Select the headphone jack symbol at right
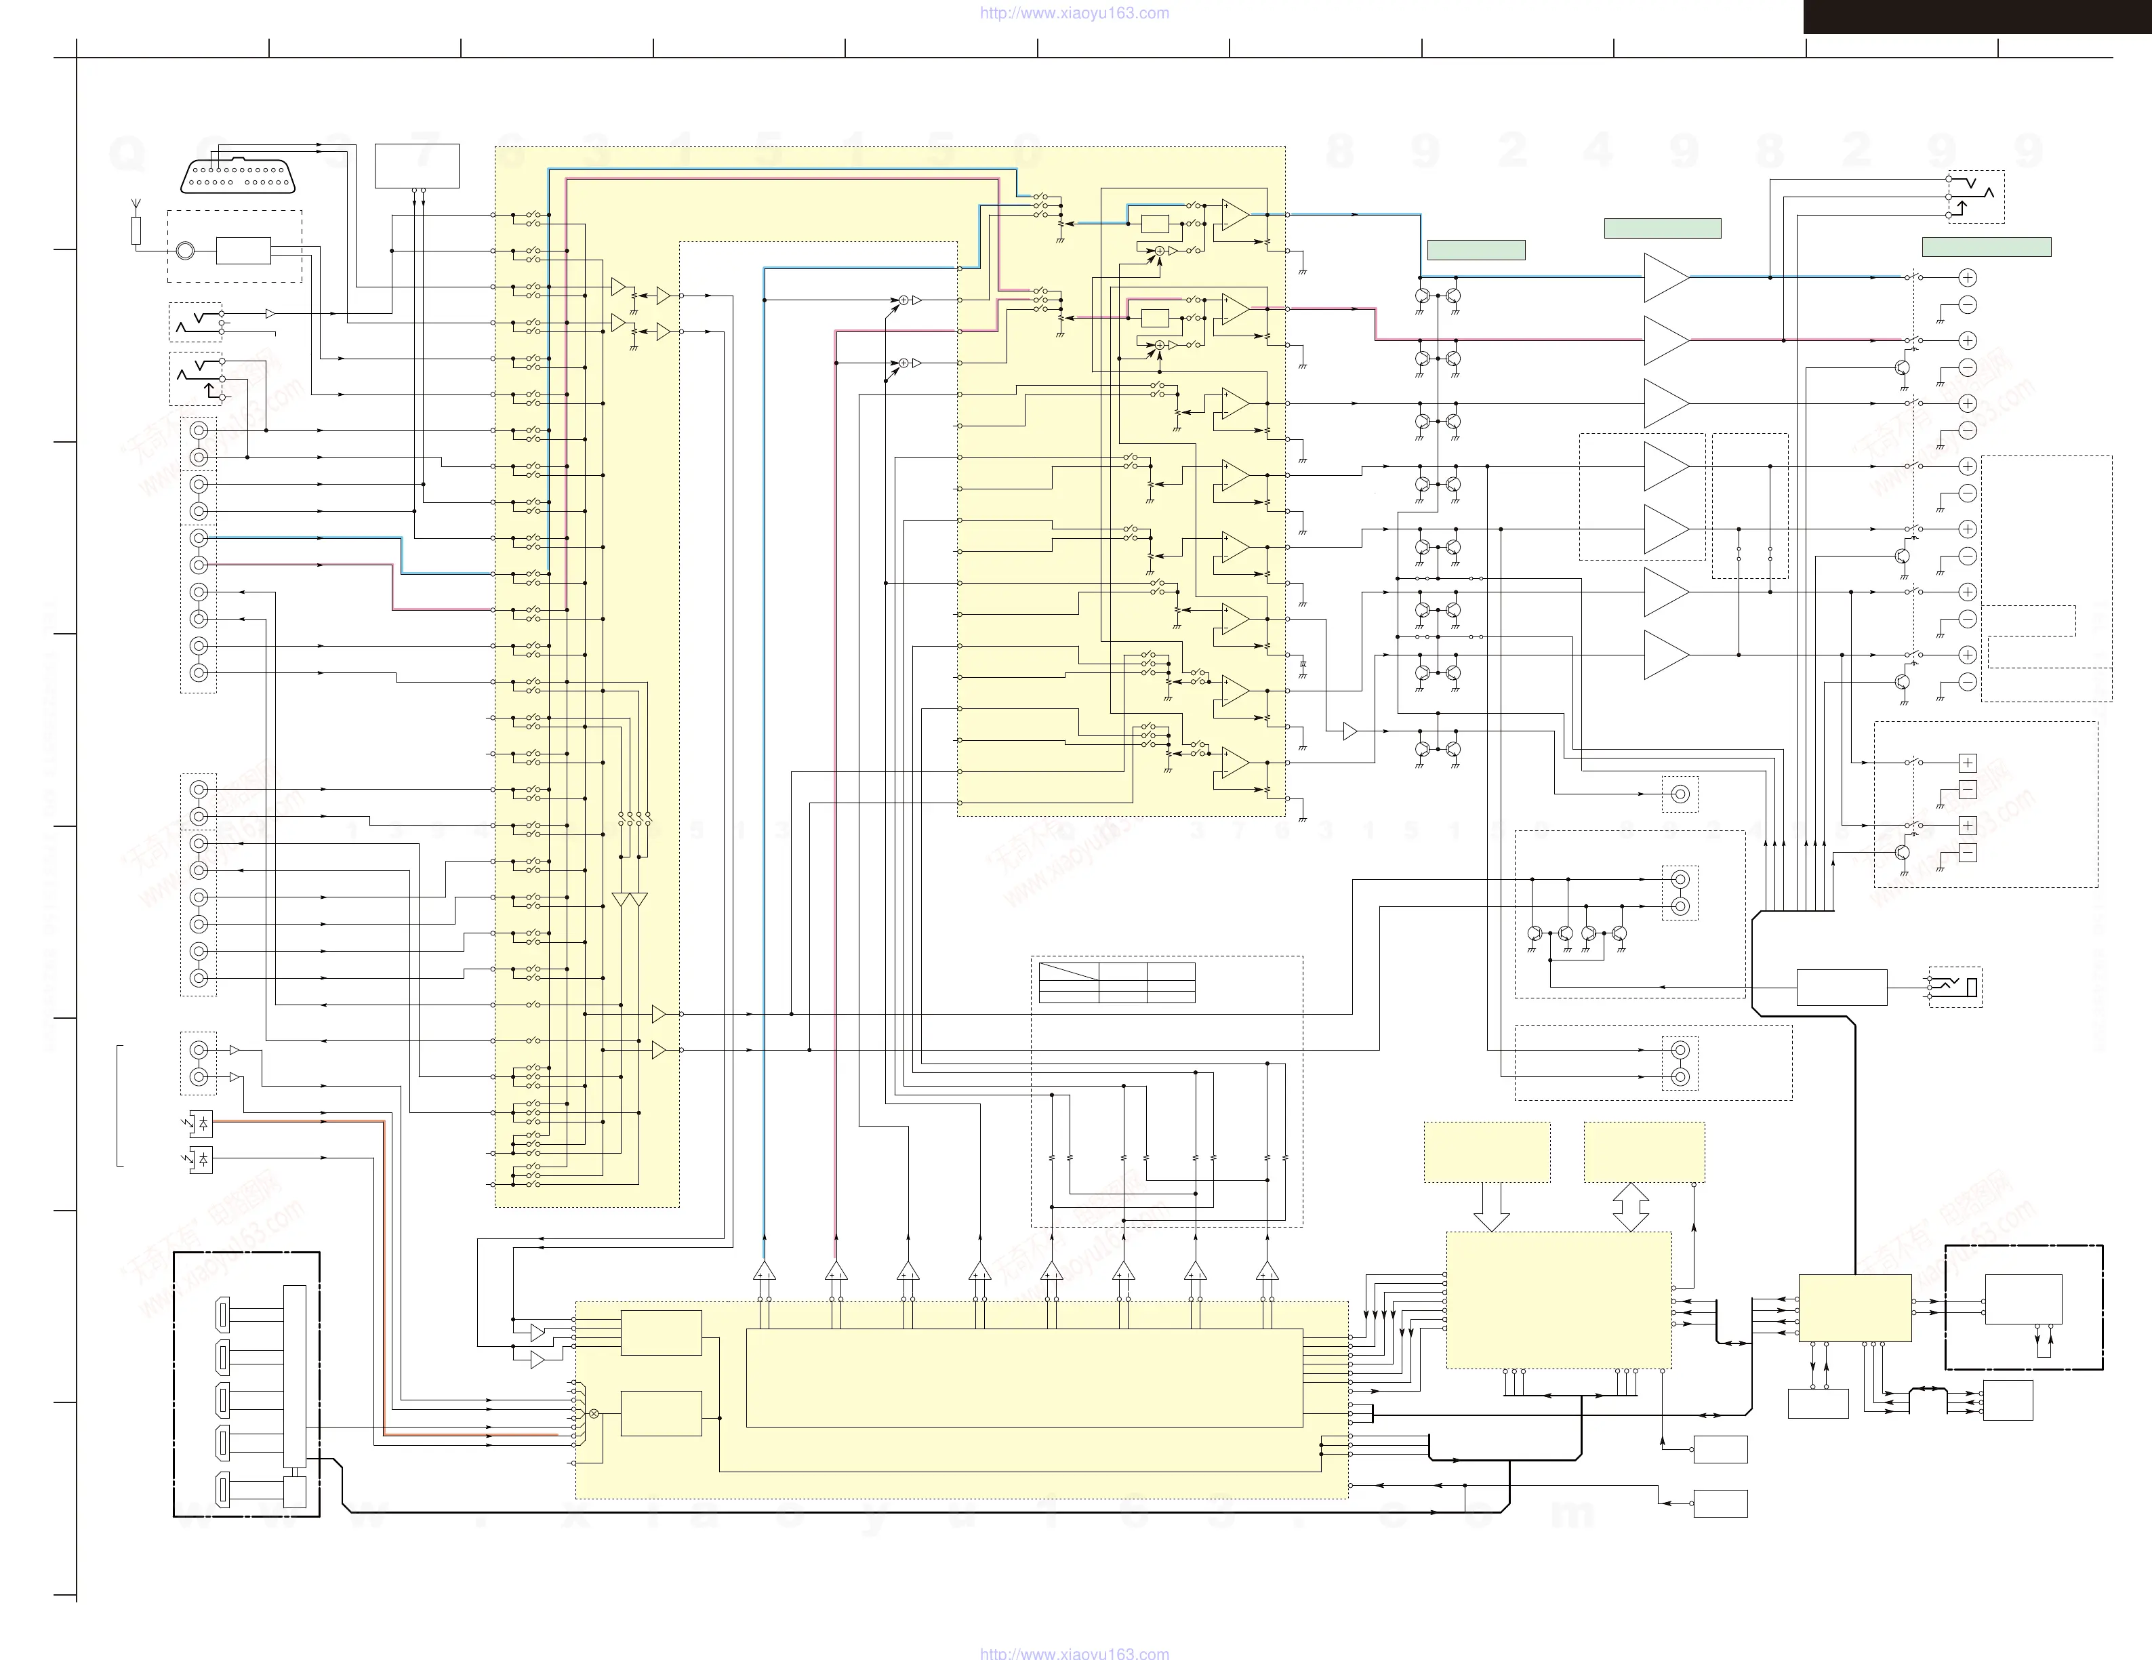The width and height of the screenshot is (2152, 1660). [1956, 986]
